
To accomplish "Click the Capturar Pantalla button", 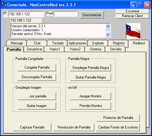I will (x=32, y=127).
